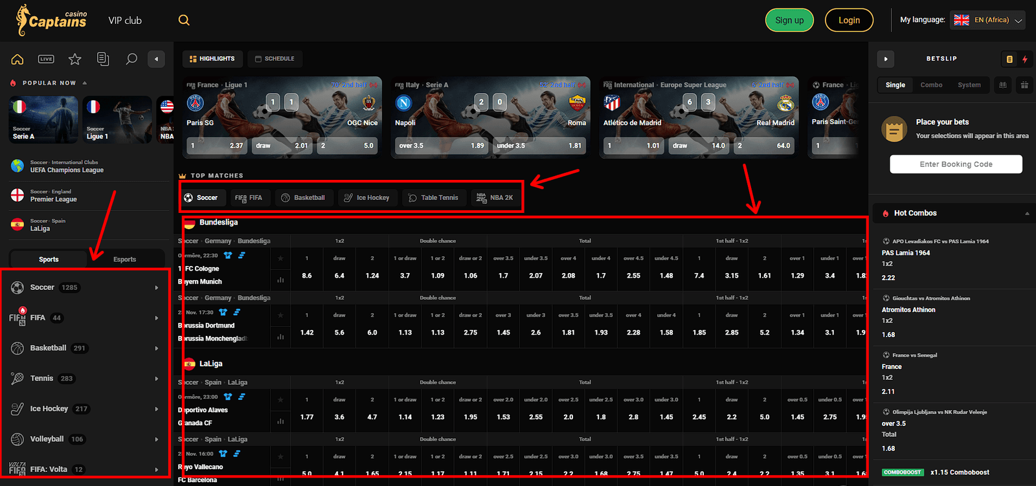This screenshot has height=486, width=1036.
Task: Expand the Volleyball sports category
Action: [x=85, y=439]
